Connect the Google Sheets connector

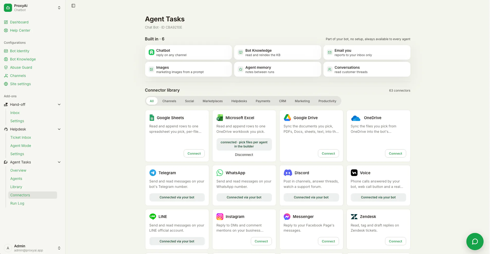click(194, 153)
